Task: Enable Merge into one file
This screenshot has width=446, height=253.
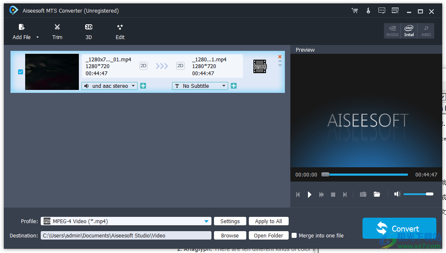Action: [x=294, y=235]
